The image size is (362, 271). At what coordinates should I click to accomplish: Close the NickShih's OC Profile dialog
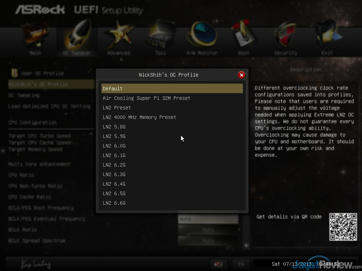pos(241,75)
